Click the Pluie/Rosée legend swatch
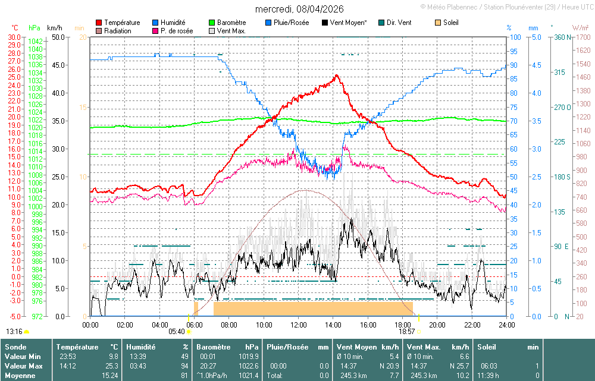This screenshot has height=381, width=595. pyautogui.click(x=268, y=23)
